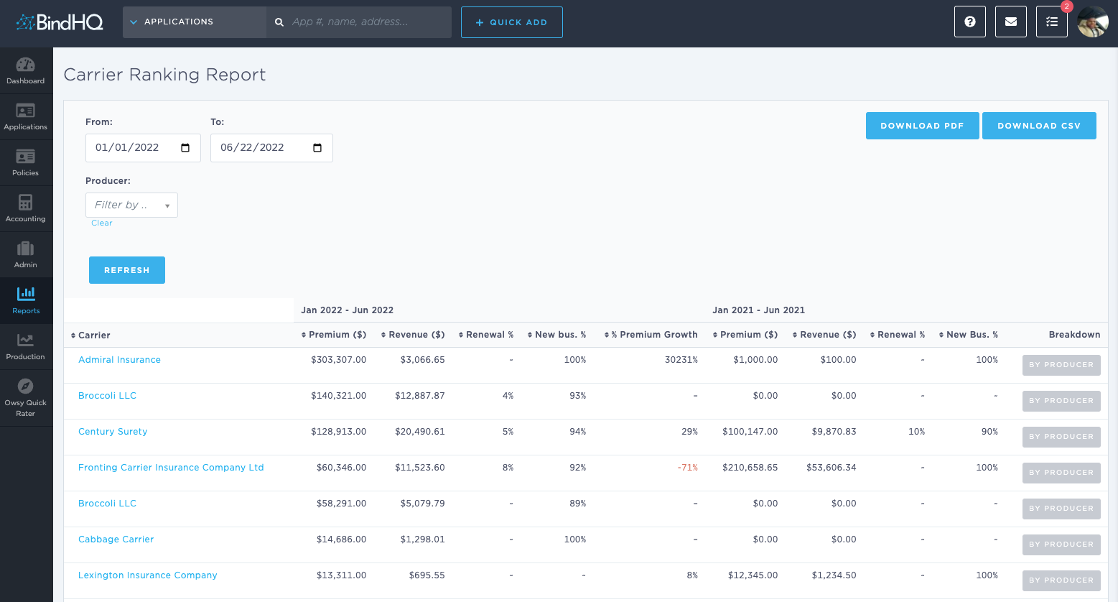The height and width of the screenshot is (602, 1118).
Task: Click the -71% premium growth value
Action: click(x=687, y=468)
